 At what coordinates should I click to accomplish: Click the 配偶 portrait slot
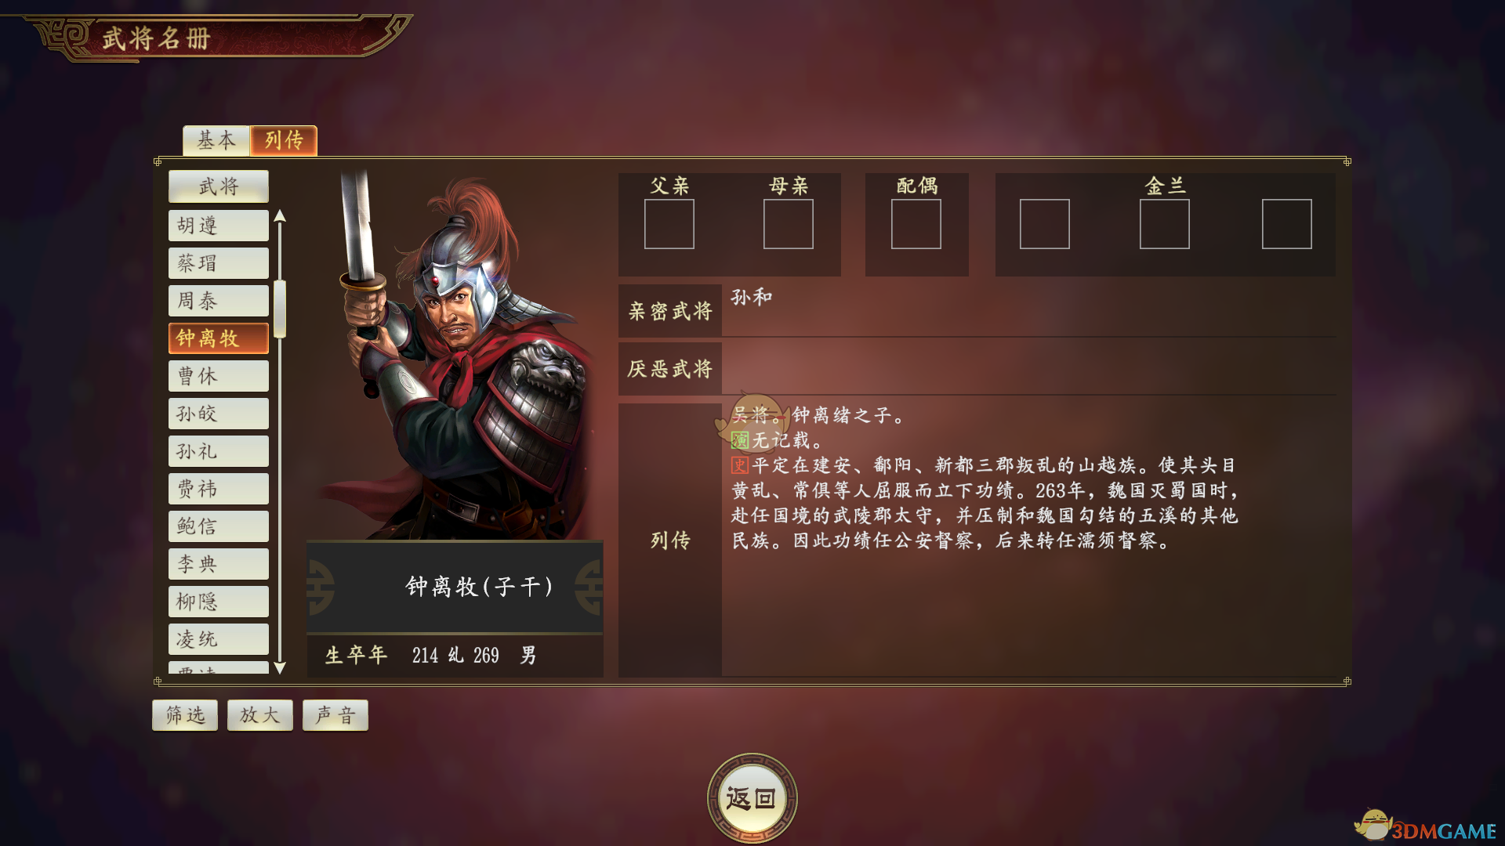click(x=916, y=224)
